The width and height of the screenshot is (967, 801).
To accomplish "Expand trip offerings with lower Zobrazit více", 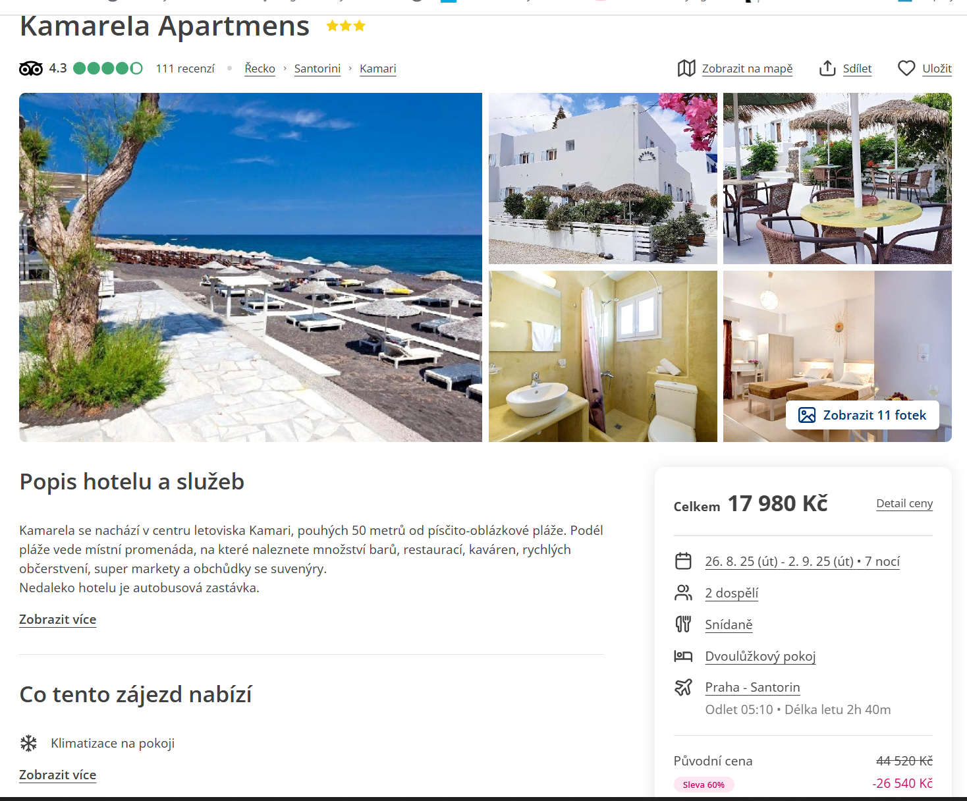I will (x=58, y=775).
